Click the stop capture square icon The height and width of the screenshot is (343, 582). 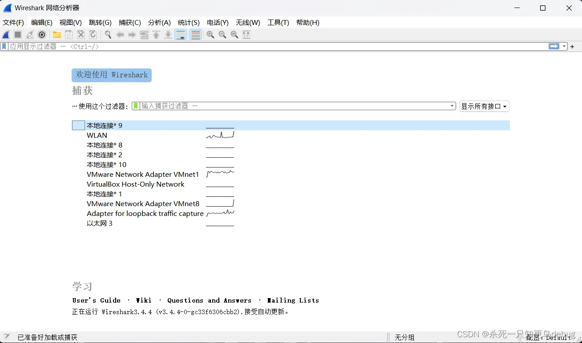pos(18,35)
